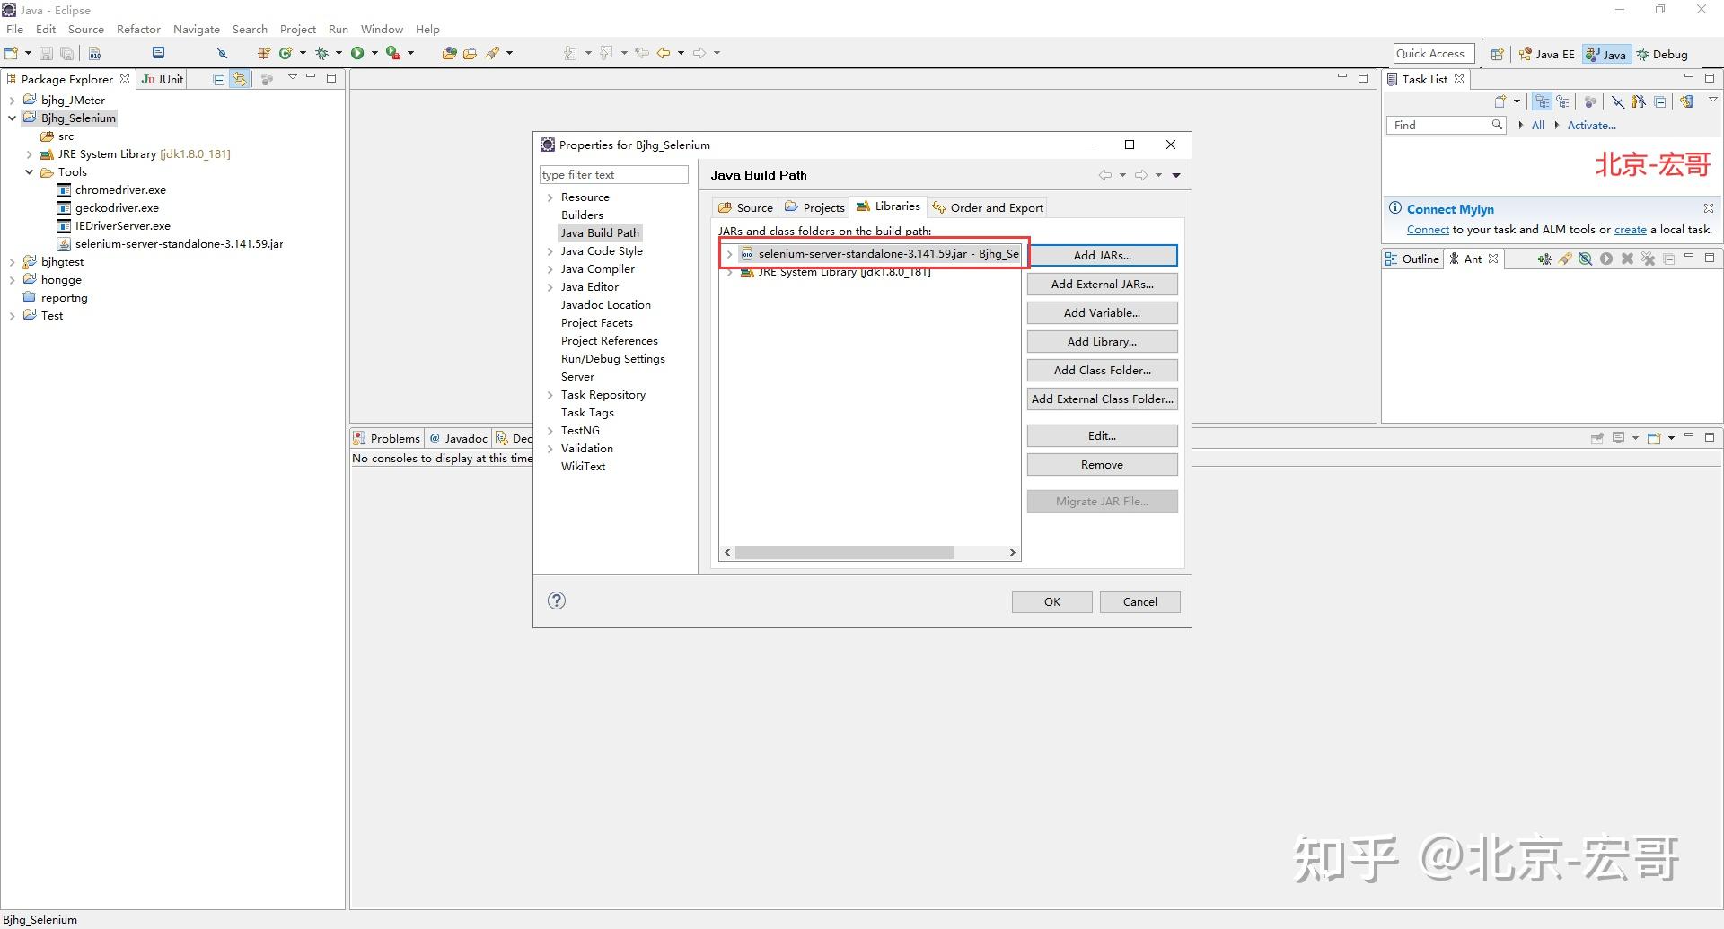The width and height of the screenshot is (1724, 929).
Task: Click Display Selected Console icon
Action: (1619, 438)
